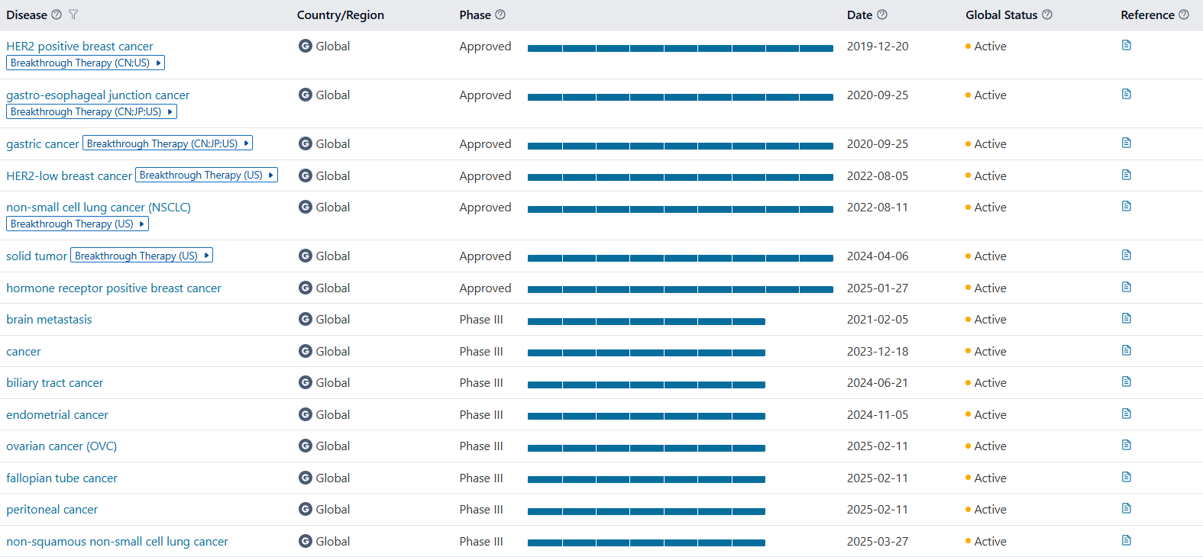The image size is (1203, 557).
Task: Click the Phase III progress bar for biliary tract cancer
Action: point(646,385)
